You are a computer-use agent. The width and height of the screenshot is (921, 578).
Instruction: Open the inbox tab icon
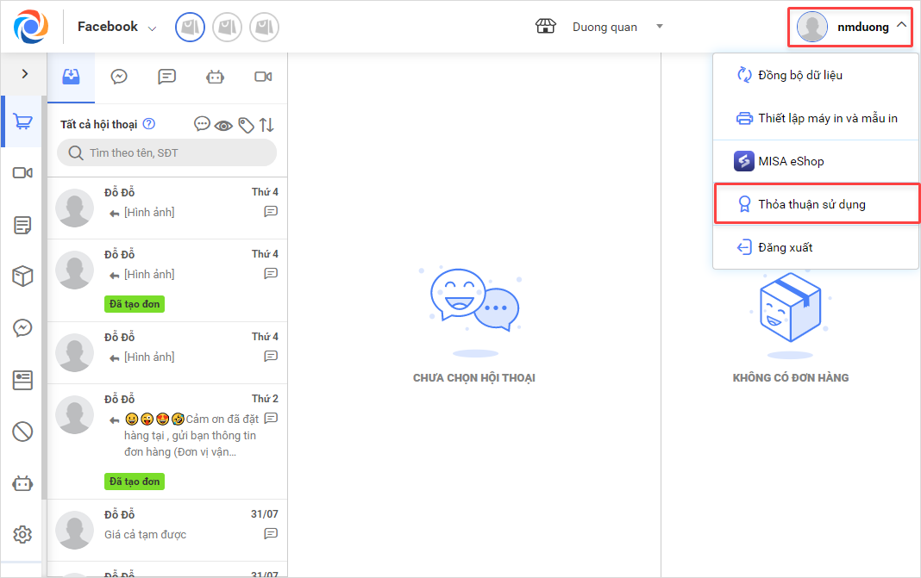[x=71, y=77]
